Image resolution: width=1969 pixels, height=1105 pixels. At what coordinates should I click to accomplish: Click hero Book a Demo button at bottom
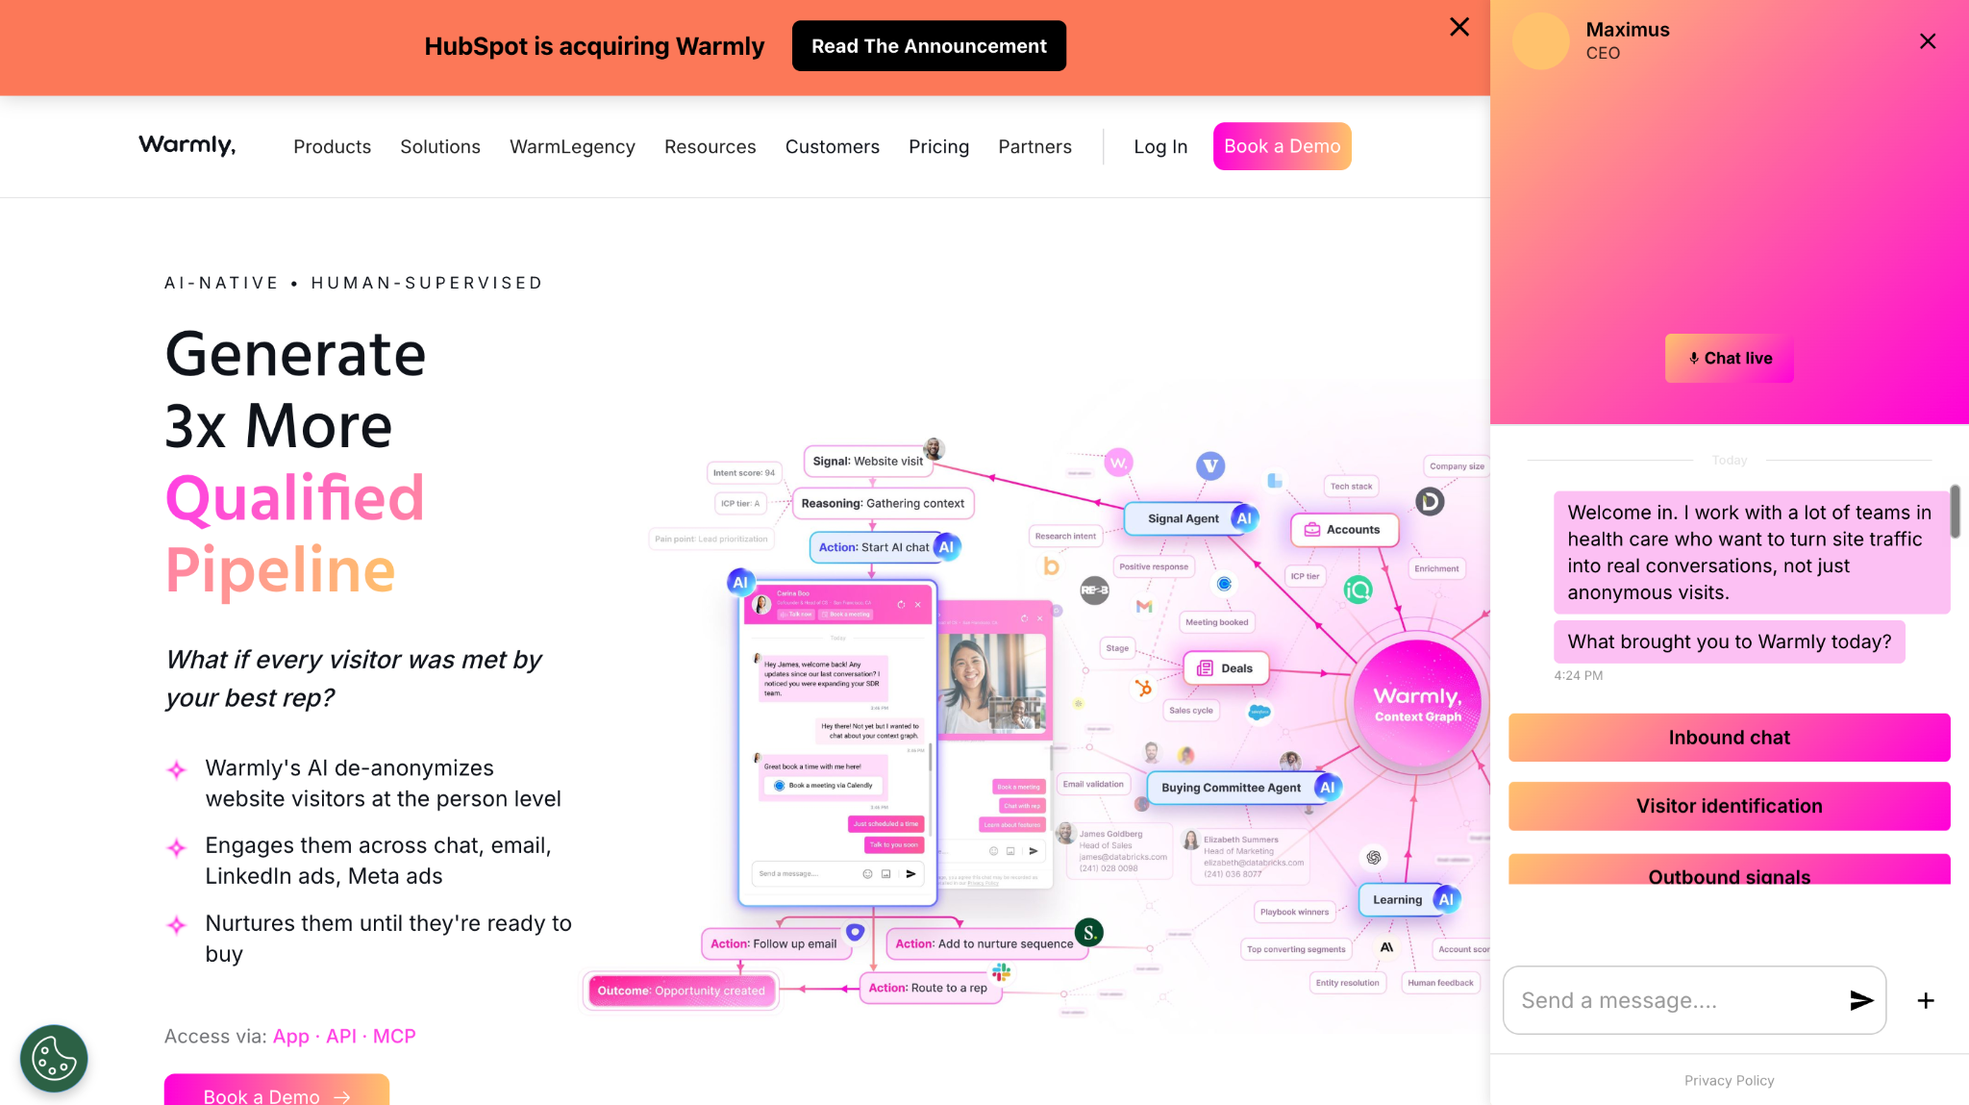pos(277,1091)
